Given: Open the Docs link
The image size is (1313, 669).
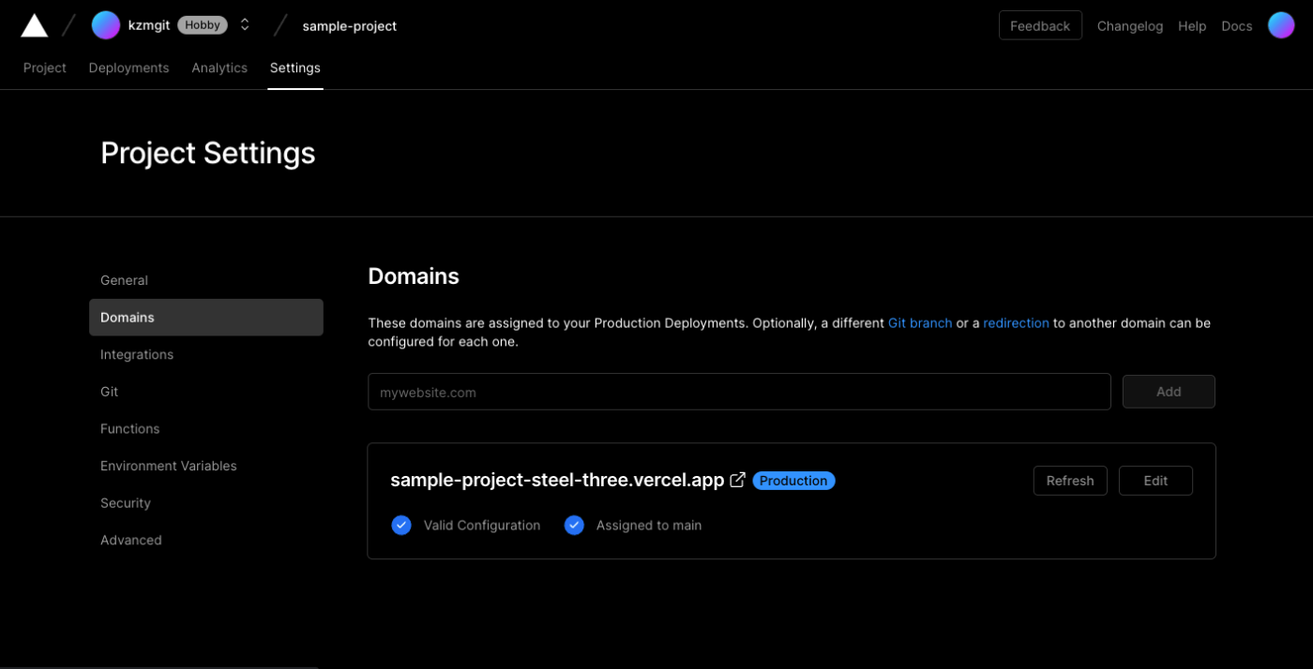Looking at the screenshot, I should 1237,26.
